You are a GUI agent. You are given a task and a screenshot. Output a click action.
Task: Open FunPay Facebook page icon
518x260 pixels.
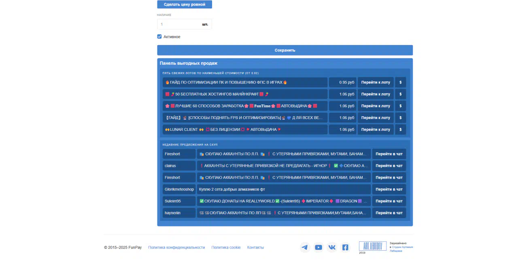coord(345,247)
